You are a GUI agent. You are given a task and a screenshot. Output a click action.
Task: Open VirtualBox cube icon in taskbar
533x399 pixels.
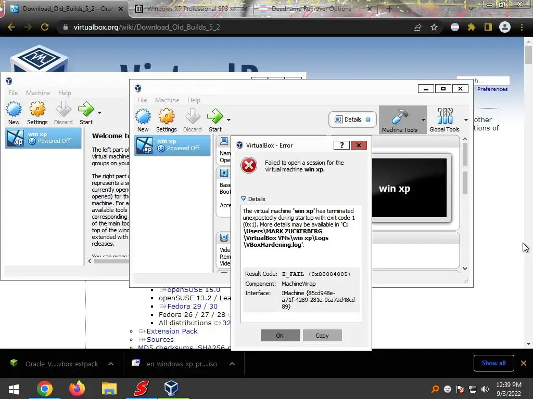[x=171, y=388]
